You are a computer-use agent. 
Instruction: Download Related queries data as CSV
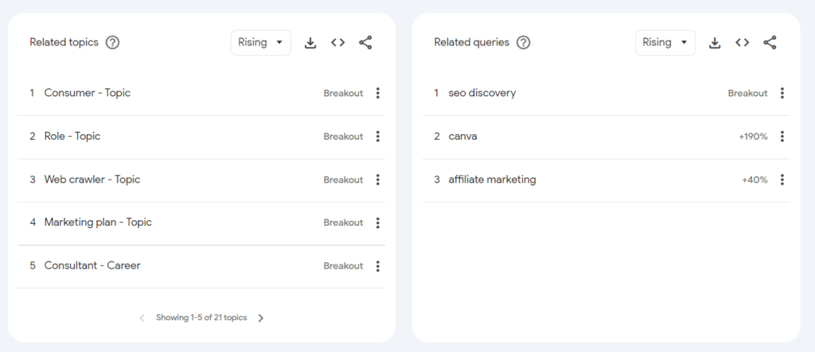point(715,43)
